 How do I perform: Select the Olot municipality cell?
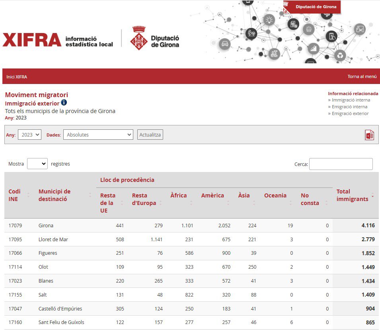tap(43, 267)
